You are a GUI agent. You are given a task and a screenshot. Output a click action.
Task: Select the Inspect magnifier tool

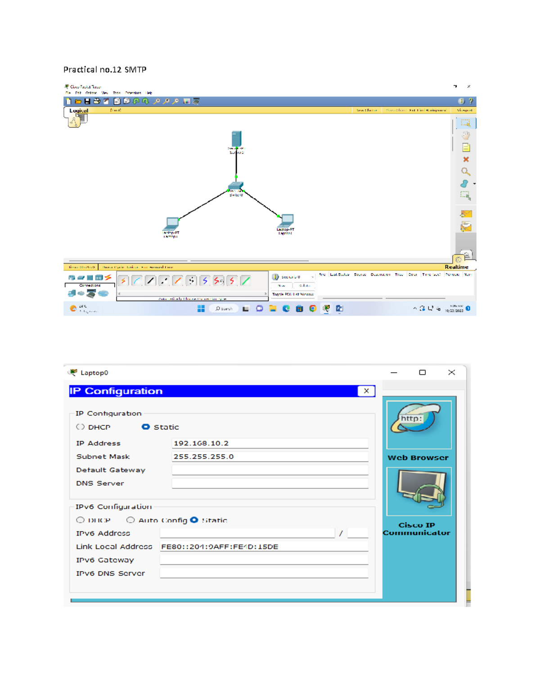point(465,171)
